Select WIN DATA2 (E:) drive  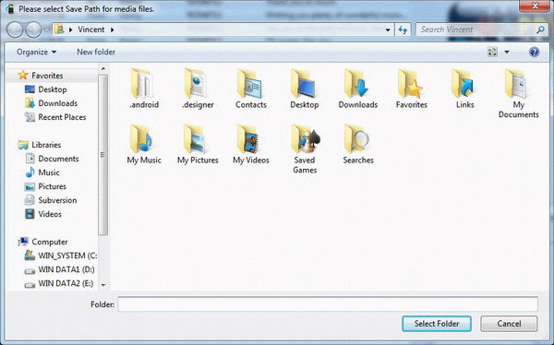tap(59, 283)
